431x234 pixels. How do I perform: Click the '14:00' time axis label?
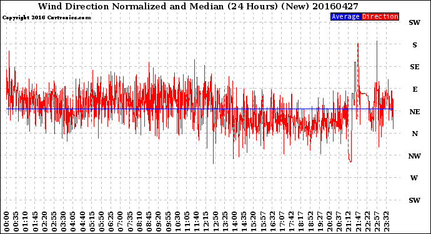(x=234, y=222)
